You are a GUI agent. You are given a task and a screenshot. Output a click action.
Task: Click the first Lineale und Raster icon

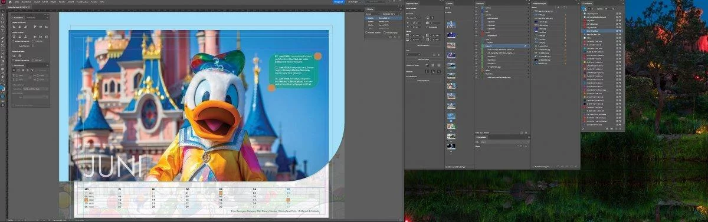(x=427, y=65)
